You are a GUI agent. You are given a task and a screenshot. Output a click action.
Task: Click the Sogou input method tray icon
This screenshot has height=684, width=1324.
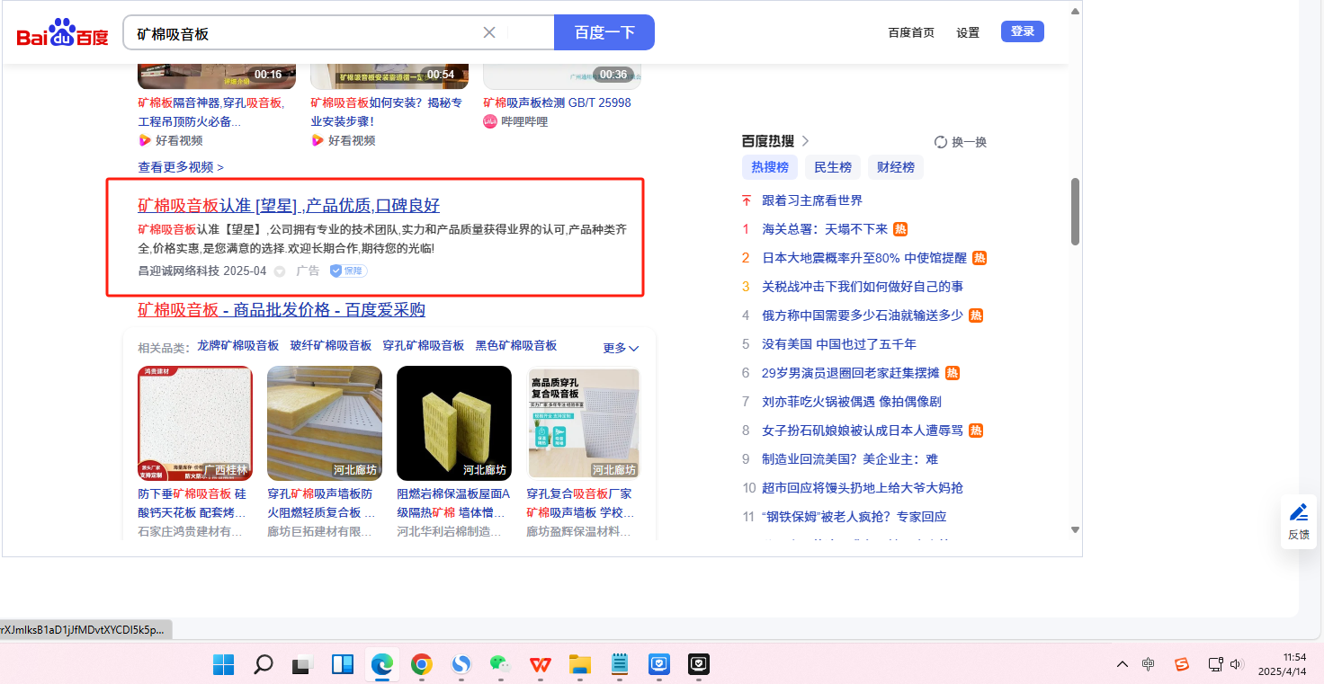(x=1182, y=664)
